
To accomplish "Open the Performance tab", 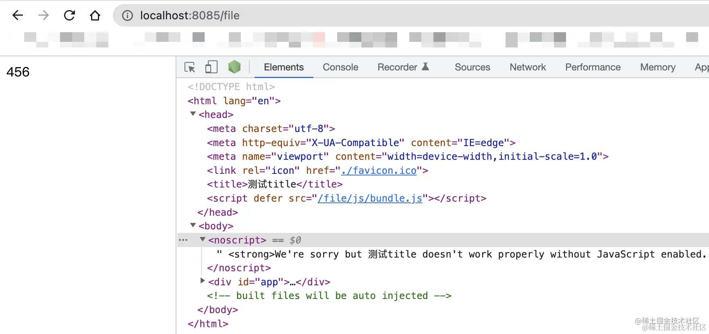I will [x=593, y=67].
